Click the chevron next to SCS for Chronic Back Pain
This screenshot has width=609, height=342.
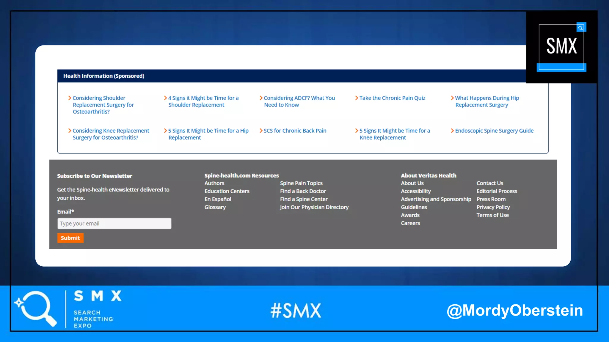(261, 131)
